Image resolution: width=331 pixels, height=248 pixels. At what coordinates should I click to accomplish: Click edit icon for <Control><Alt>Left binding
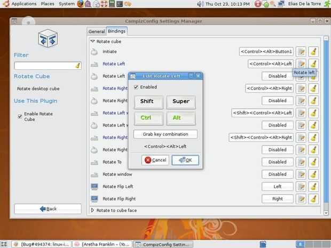[301, 63]
